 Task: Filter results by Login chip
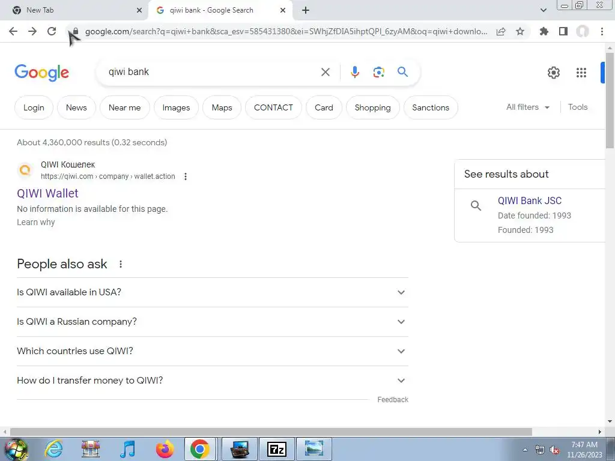tap(34, 107)
